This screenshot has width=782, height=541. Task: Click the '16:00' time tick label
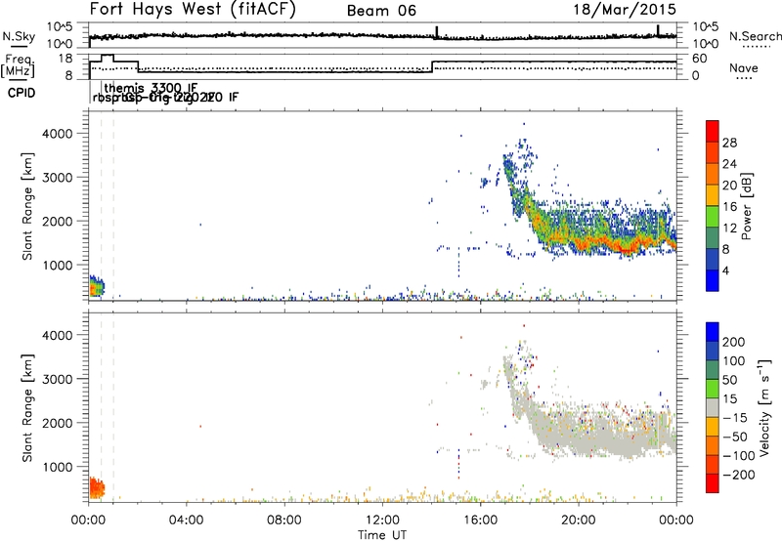[x=480, y=520]
